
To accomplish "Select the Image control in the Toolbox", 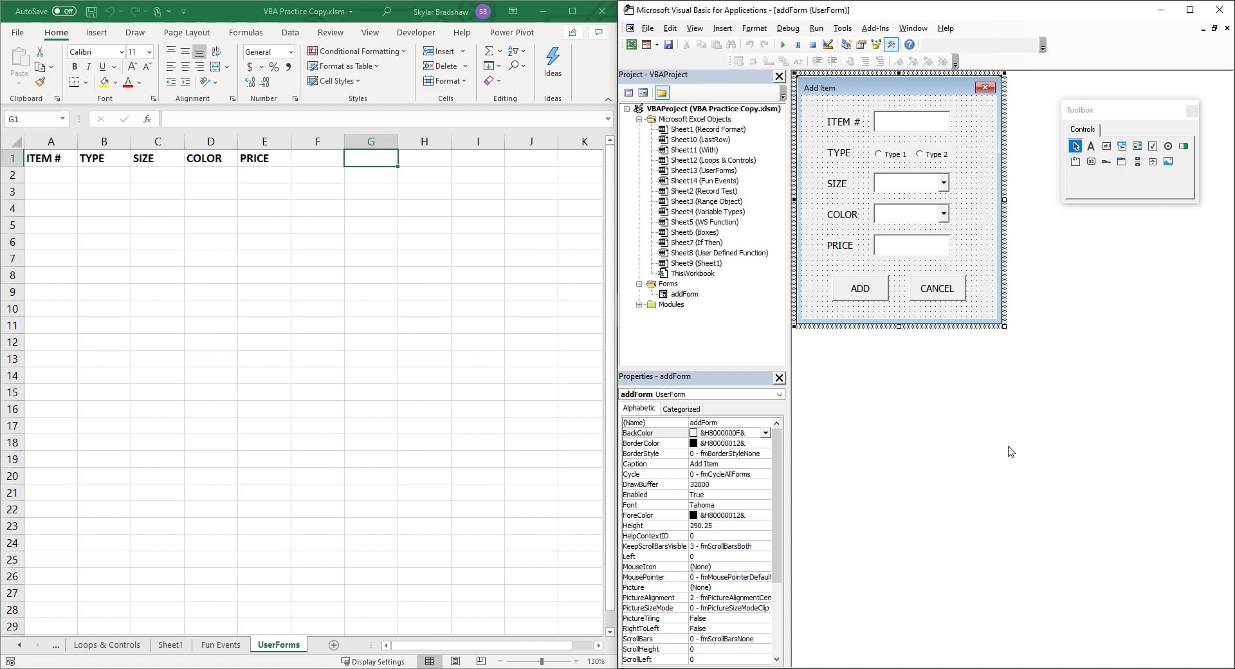I will click(1168, 161).
